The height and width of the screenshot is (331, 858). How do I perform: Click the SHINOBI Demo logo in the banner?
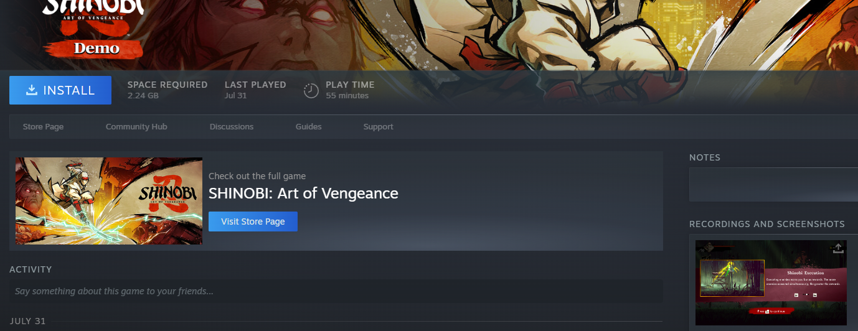pyautogui.click(x=93, y=29)
